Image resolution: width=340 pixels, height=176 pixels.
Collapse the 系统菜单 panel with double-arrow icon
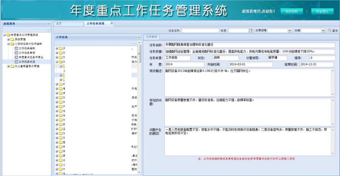48,23
